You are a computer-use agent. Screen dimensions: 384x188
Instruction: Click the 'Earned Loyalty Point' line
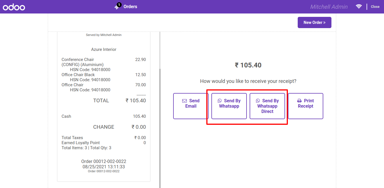tap(104, 143)
